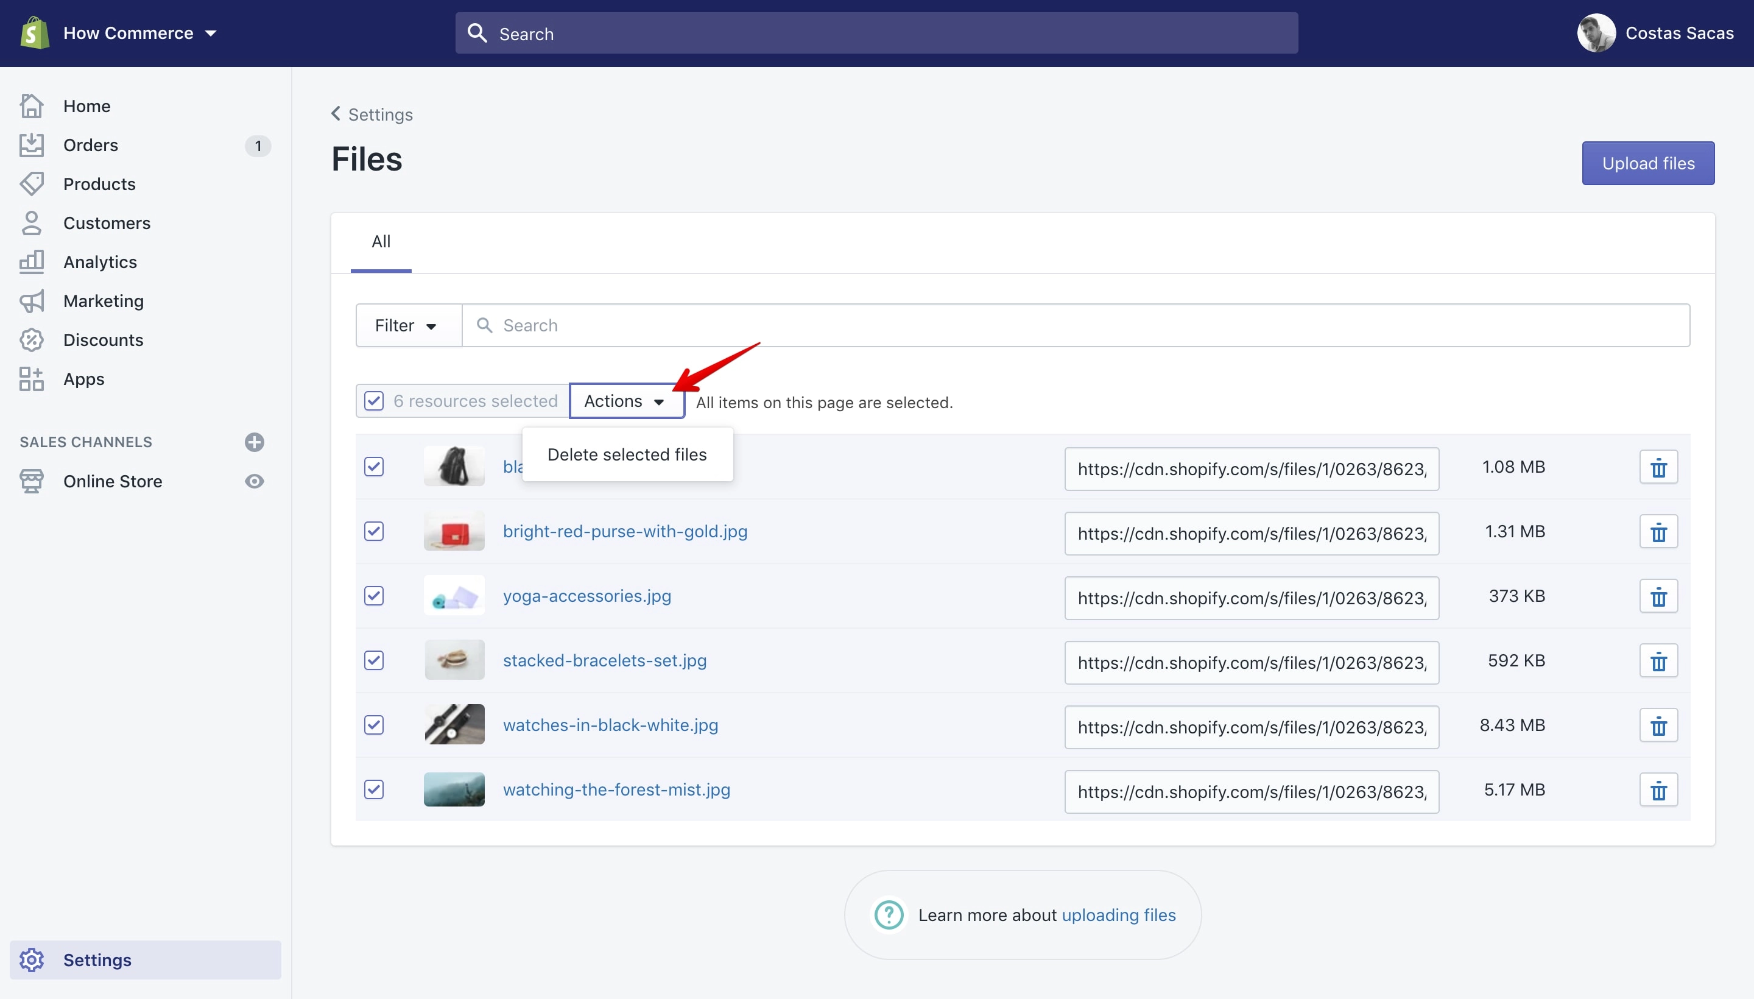The height and width of the screenshot is (999, 1754).
Task: Click the top bar search magnifier icon
Action: 477,33
